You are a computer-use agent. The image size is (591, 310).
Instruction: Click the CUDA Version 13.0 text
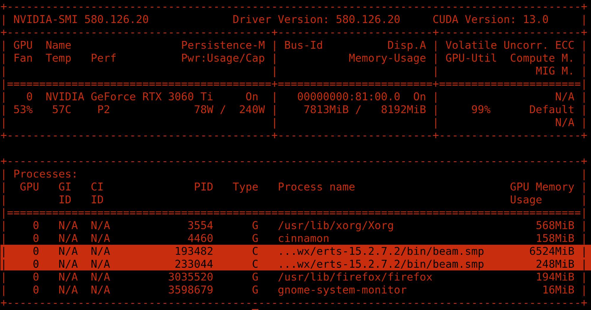[490, 19]
